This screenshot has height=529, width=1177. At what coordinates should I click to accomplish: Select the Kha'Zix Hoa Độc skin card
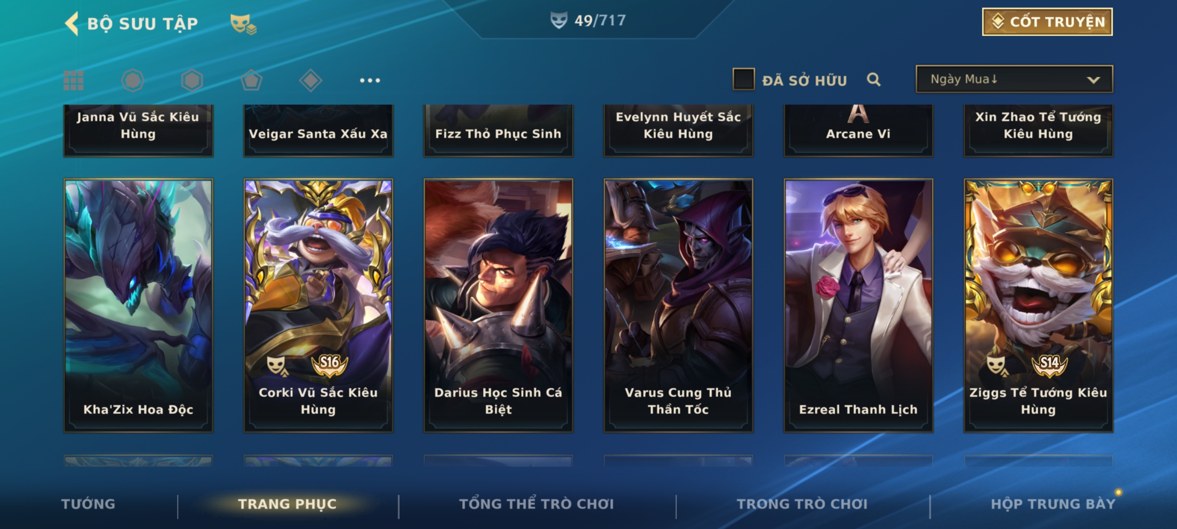[138, 306]
